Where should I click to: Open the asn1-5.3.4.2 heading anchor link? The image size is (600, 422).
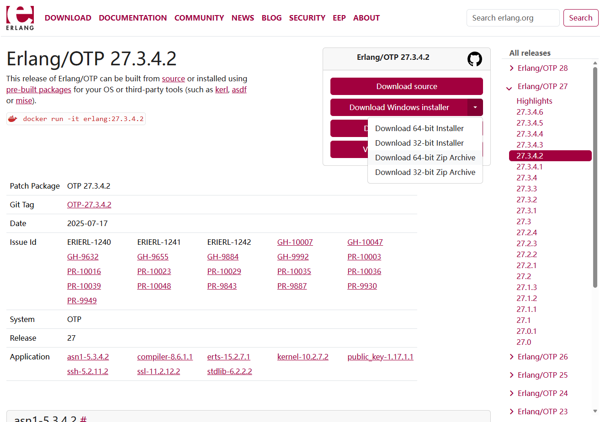(84, 419)
